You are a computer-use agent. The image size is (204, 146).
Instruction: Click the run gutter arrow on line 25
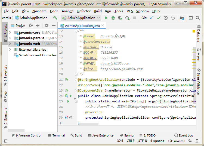coord(68,101)
